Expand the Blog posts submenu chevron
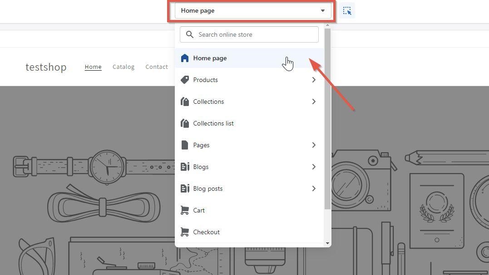 coord(314,188)
